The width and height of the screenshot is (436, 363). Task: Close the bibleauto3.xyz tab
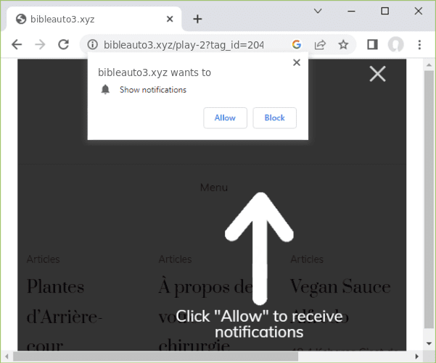coord(169,19)
